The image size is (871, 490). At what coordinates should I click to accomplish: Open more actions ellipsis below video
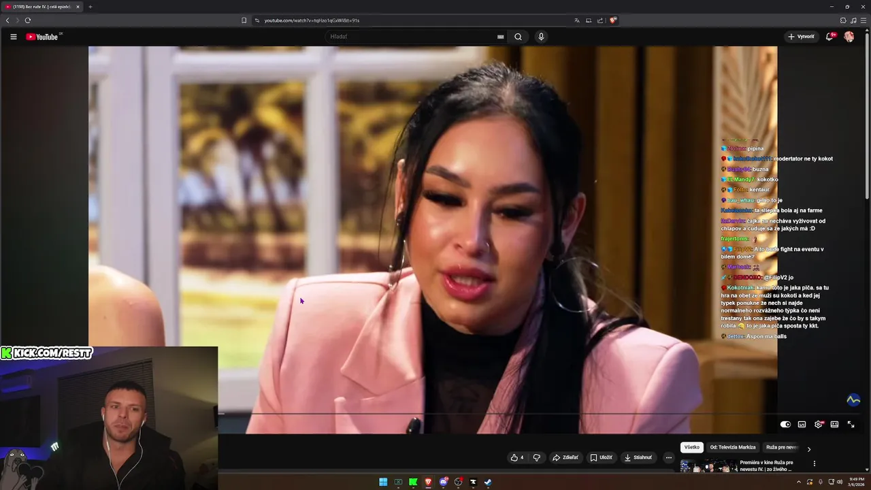[669, 457]
